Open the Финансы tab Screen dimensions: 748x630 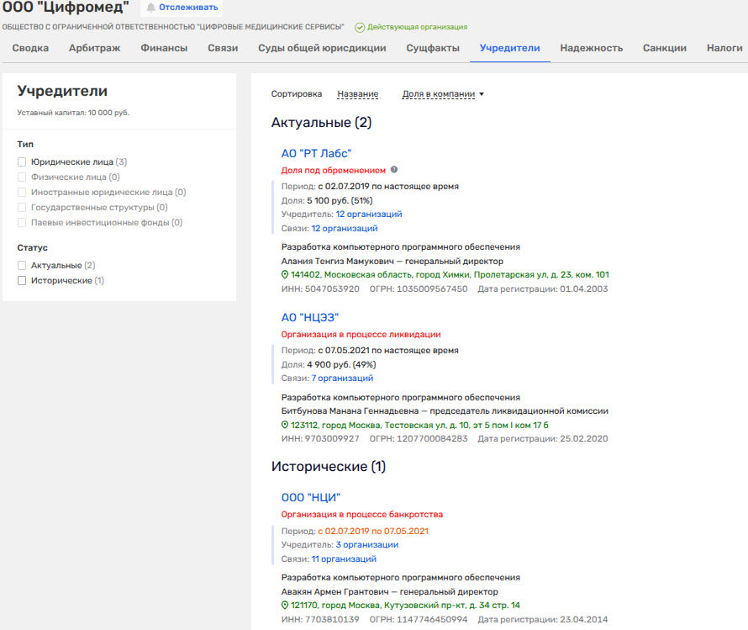pyautogui.click(x=164, y=48)
